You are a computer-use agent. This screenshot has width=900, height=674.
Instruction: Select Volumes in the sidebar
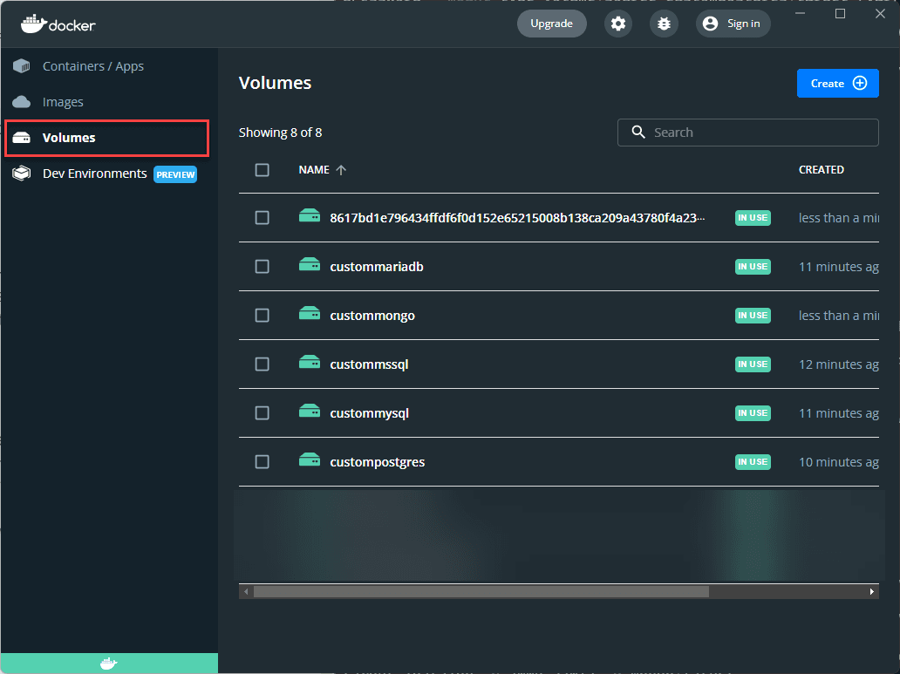(106, 138)
